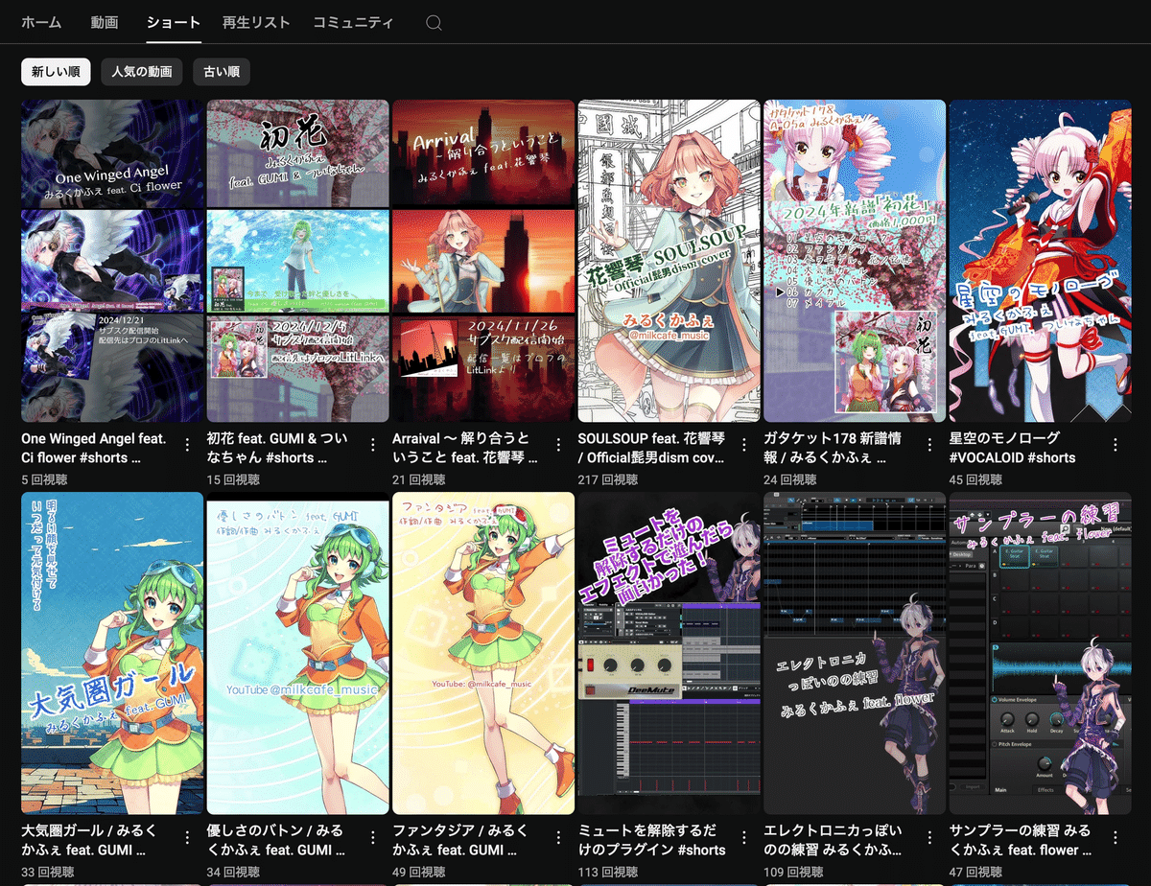The width and height of the screenshot is (1151, 886).
Task: Open more options for ミュートを解除するだけ short
Action: point(743,838)
